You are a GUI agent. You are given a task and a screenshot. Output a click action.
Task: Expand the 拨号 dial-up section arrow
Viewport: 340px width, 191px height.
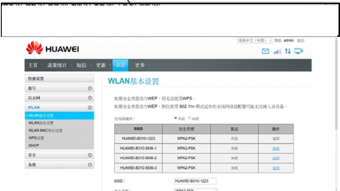coord(90,88)
